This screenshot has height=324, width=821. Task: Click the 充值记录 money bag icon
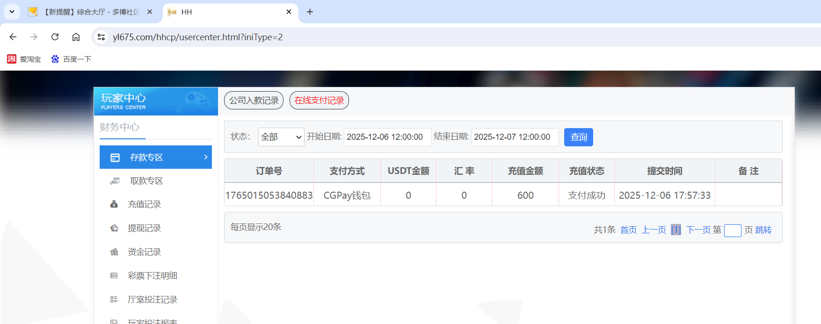[x=114, y=204]
